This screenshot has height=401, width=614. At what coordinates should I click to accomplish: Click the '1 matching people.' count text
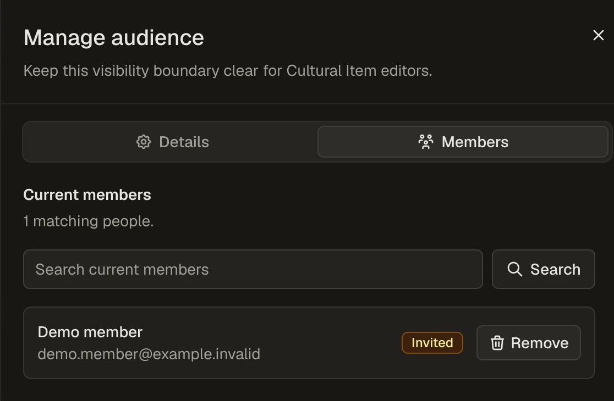tap(88, 221)
